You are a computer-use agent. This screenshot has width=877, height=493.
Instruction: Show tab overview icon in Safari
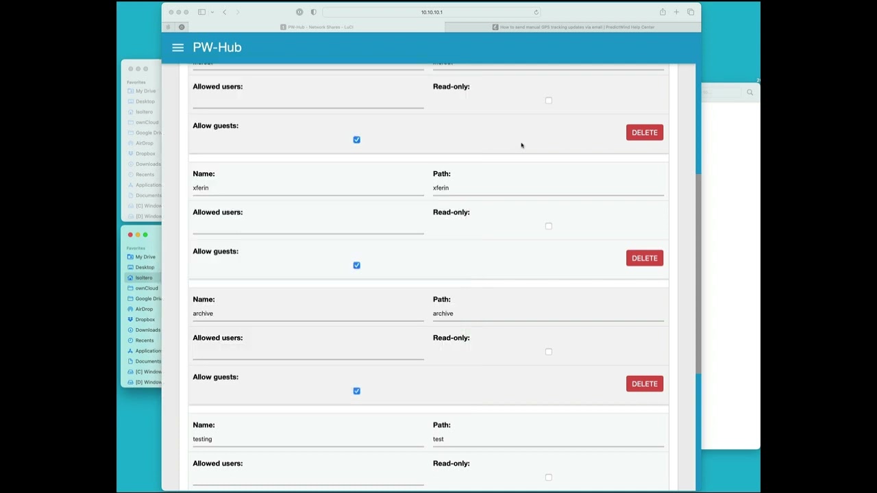point(691,12)
